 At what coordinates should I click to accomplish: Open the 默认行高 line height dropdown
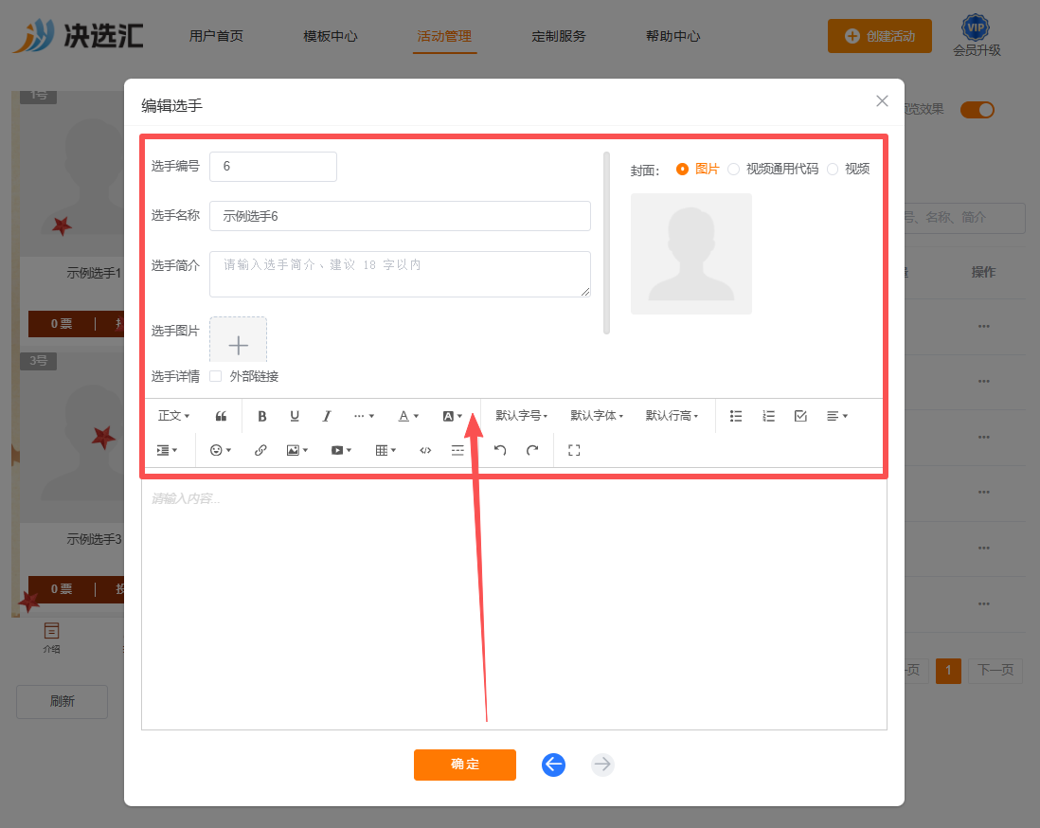click(672, 416)
